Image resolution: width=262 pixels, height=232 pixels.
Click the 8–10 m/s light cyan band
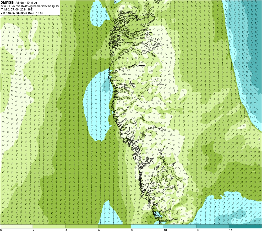click(147, 226)
